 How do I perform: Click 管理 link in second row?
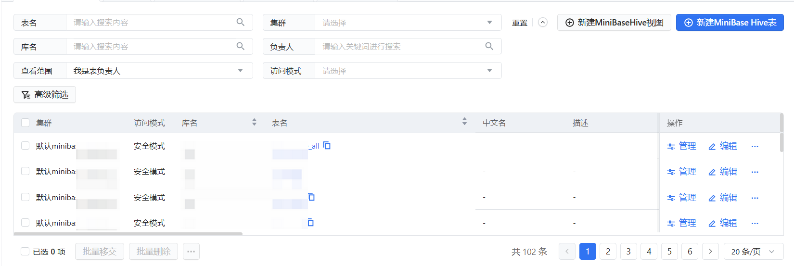pos(682,172)
